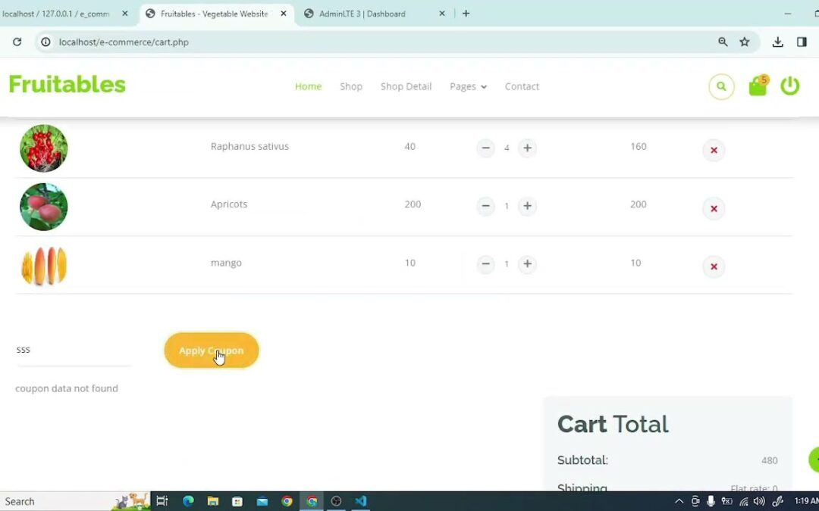Click the Windows taskbar Search box

74,501
